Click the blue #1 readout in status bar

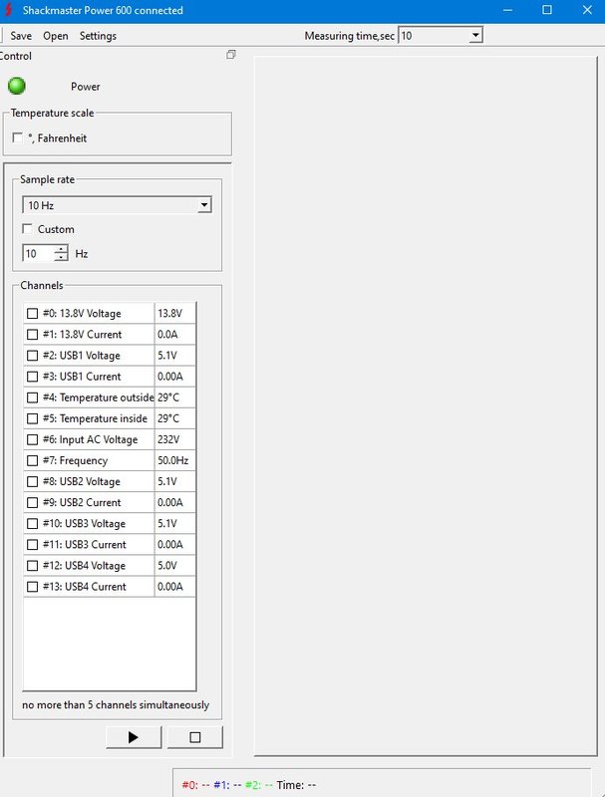point(227,785)
